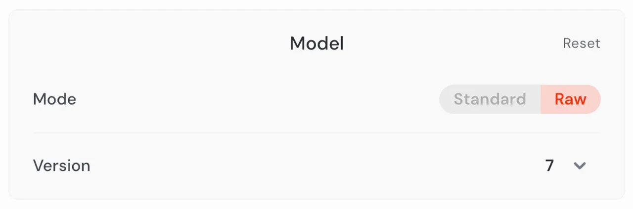The height and width of the screenshot is (209, 633).
Task: Choose Standard in the Mode switch
Action: coord(490,99)
